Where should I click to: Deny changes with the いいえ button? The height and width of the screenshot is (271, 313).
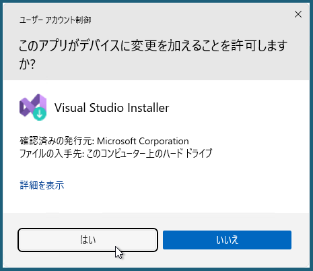point(227,240)
